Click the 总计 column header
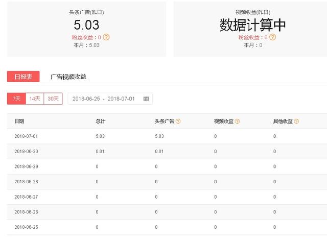 (100, 122)
